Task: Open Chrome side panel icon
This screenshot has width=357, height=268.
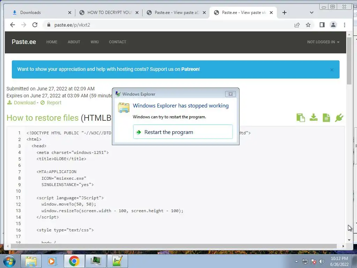Action: (x=322, y=25)
